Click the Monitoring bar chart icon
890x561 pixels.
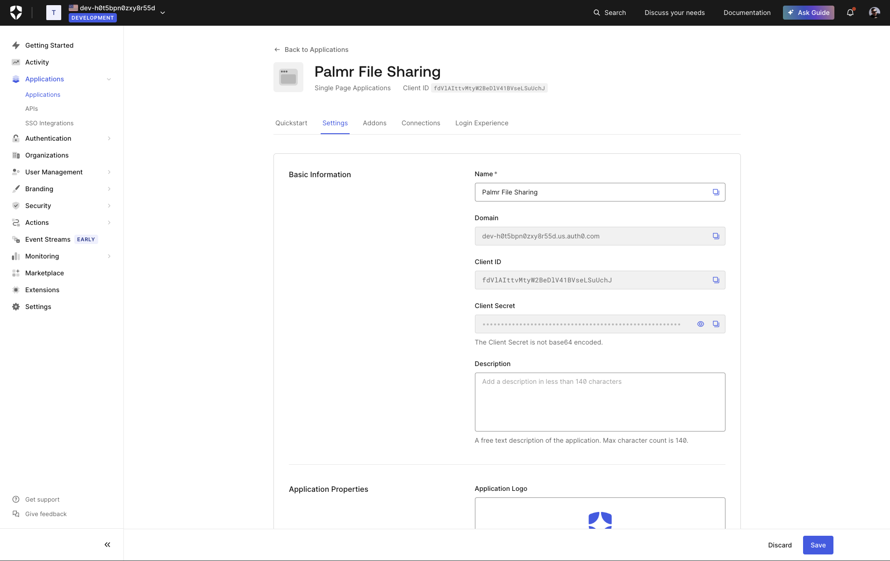coord(16,256)
